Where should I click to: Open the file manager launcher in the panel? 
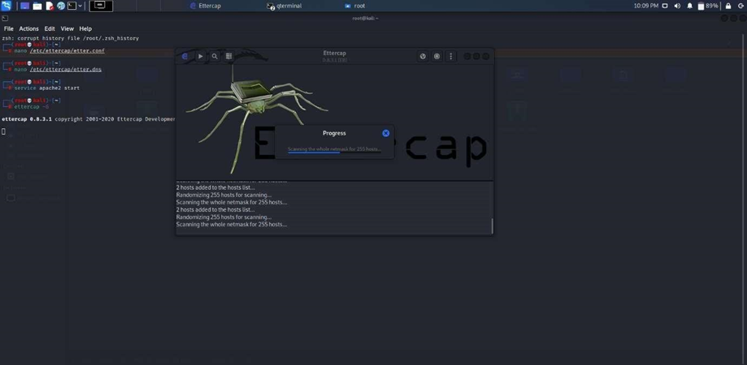(37, 6)
